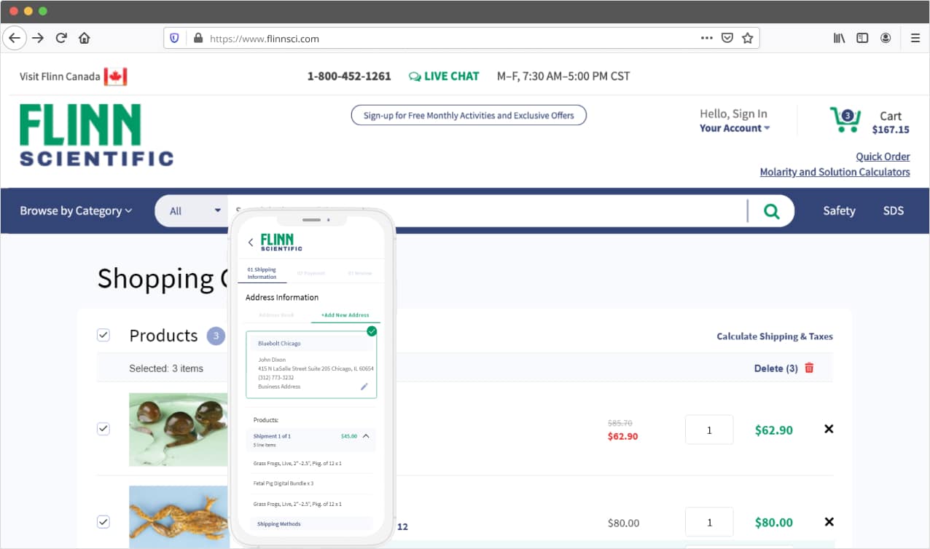Collapse Shipment 1 of 1 chevron
Screen dimensions: 930x549
(366, 436)
